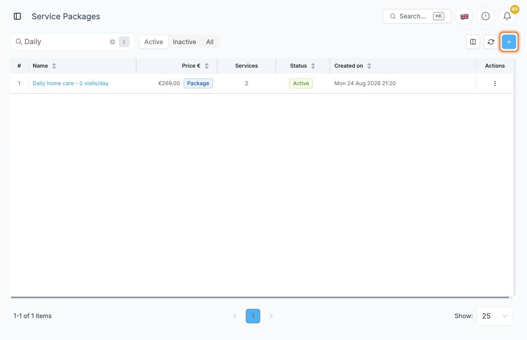527x340 pixels.
Task: Add a new service package
Action: pyautogui.click(x=509, y=42)
